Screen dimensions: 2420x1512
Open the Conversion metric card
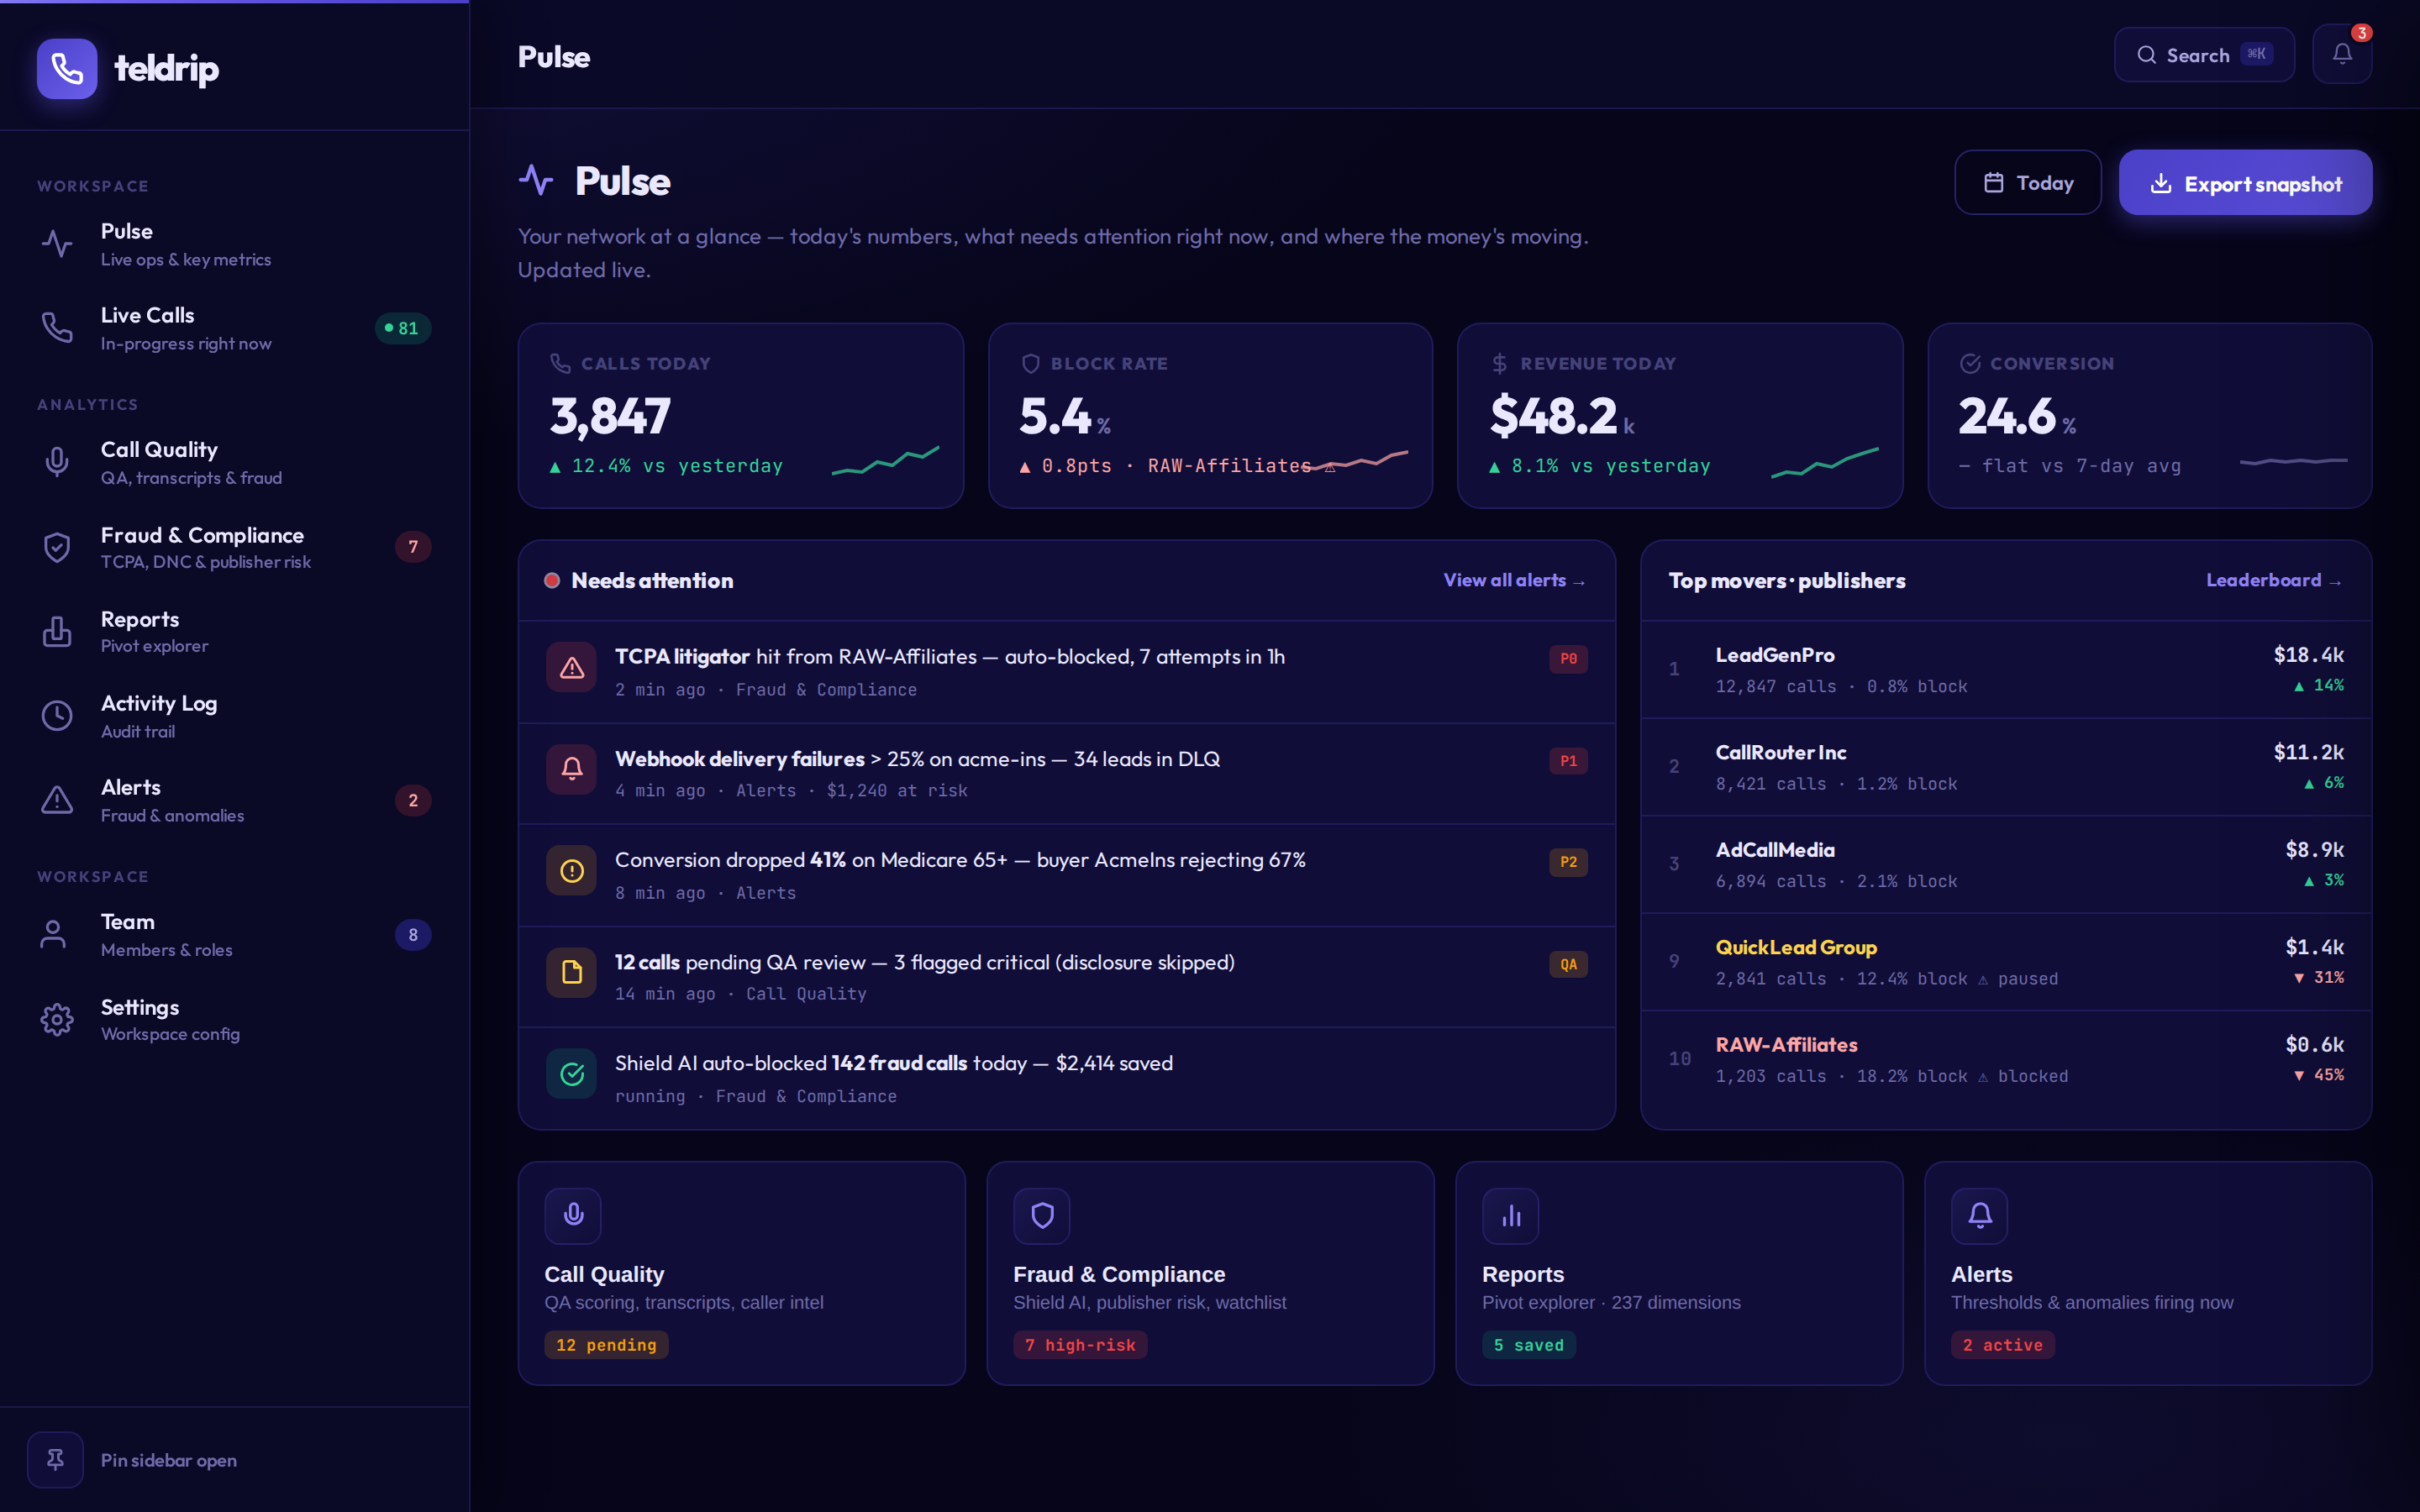pyautogui.click(x=2150, y=415)
